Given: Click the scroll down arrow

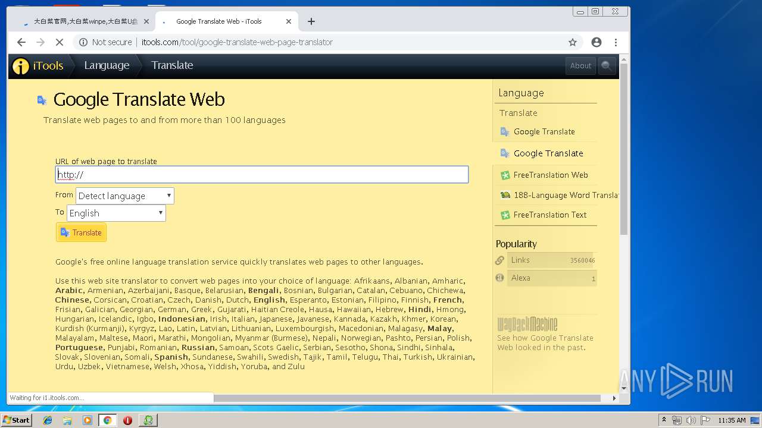Looking at the screenshot, I should (624, 389).
